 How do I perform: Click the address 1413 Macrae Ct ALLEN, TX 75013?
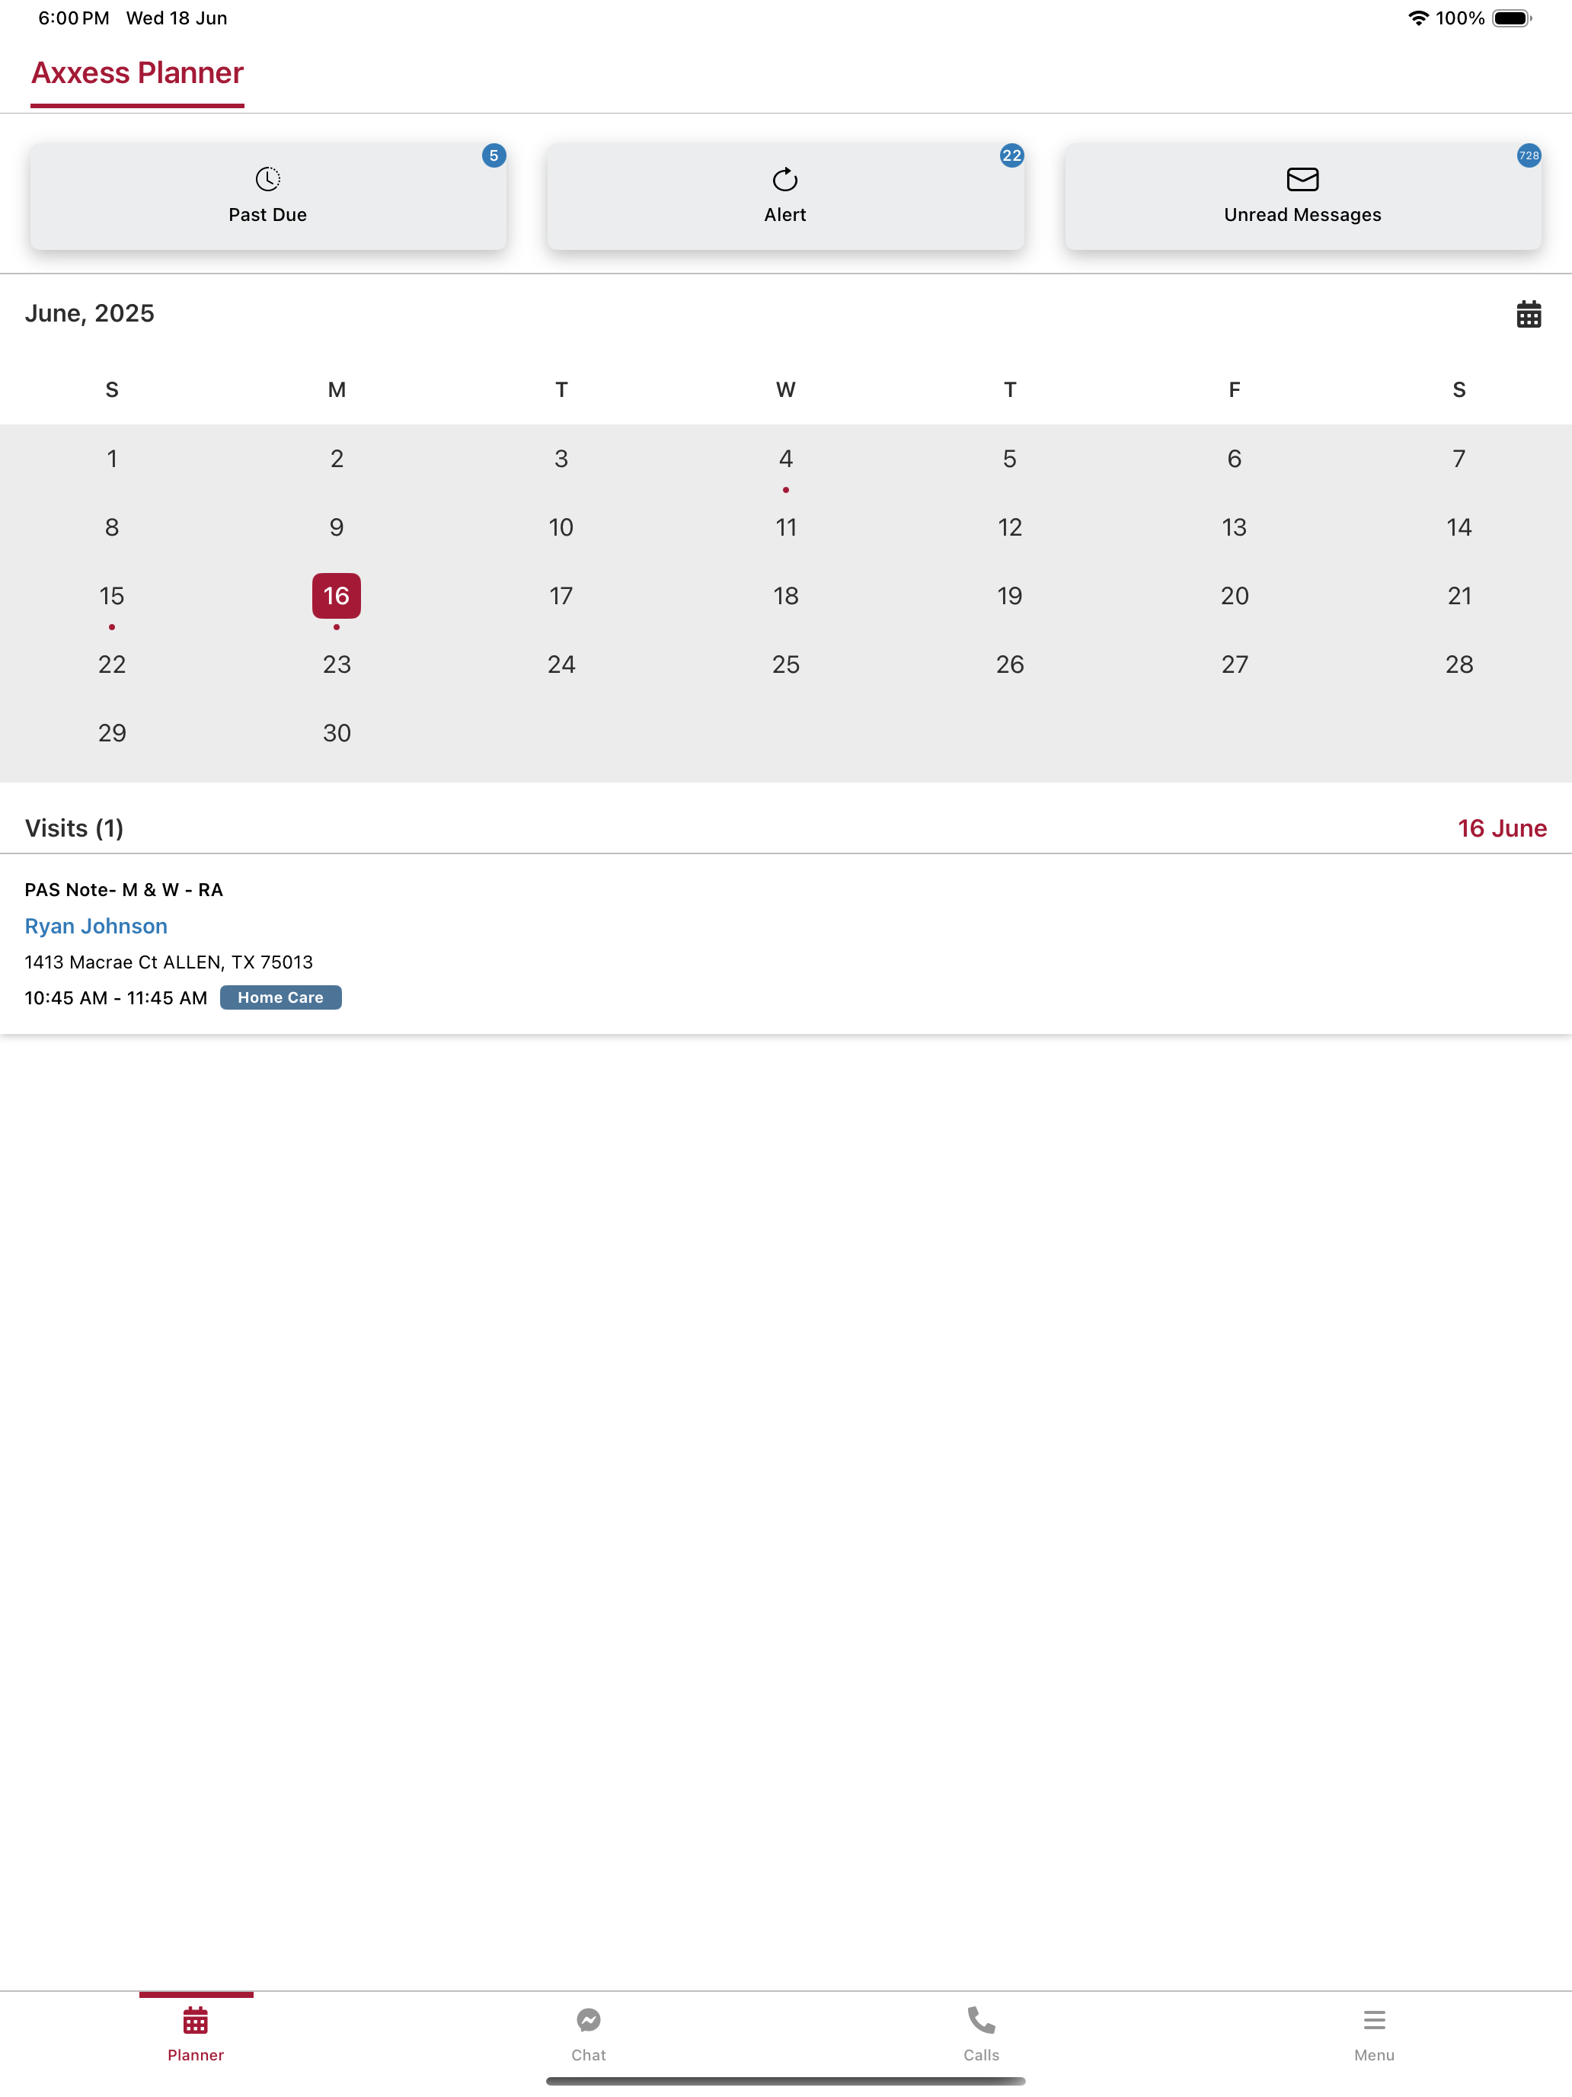pos(168,962)
